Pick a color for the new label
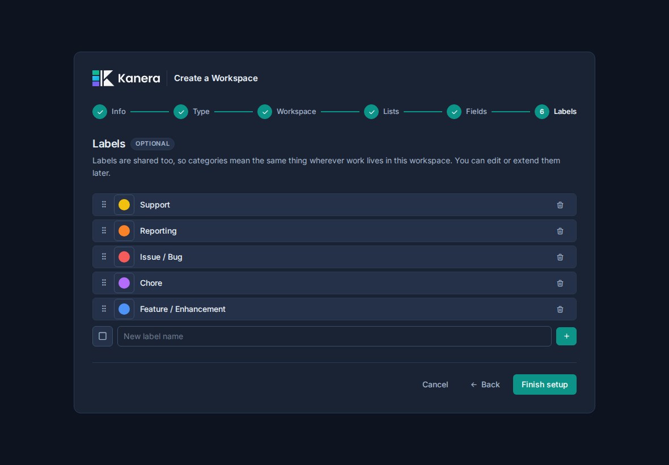The width and height of the screenshot is (669, 465). click(103, 336)
